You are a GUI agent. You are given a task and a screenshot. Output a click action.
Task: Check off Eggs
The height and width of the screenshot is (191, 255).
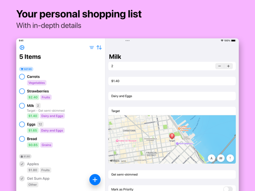click(x=22, y=124)
